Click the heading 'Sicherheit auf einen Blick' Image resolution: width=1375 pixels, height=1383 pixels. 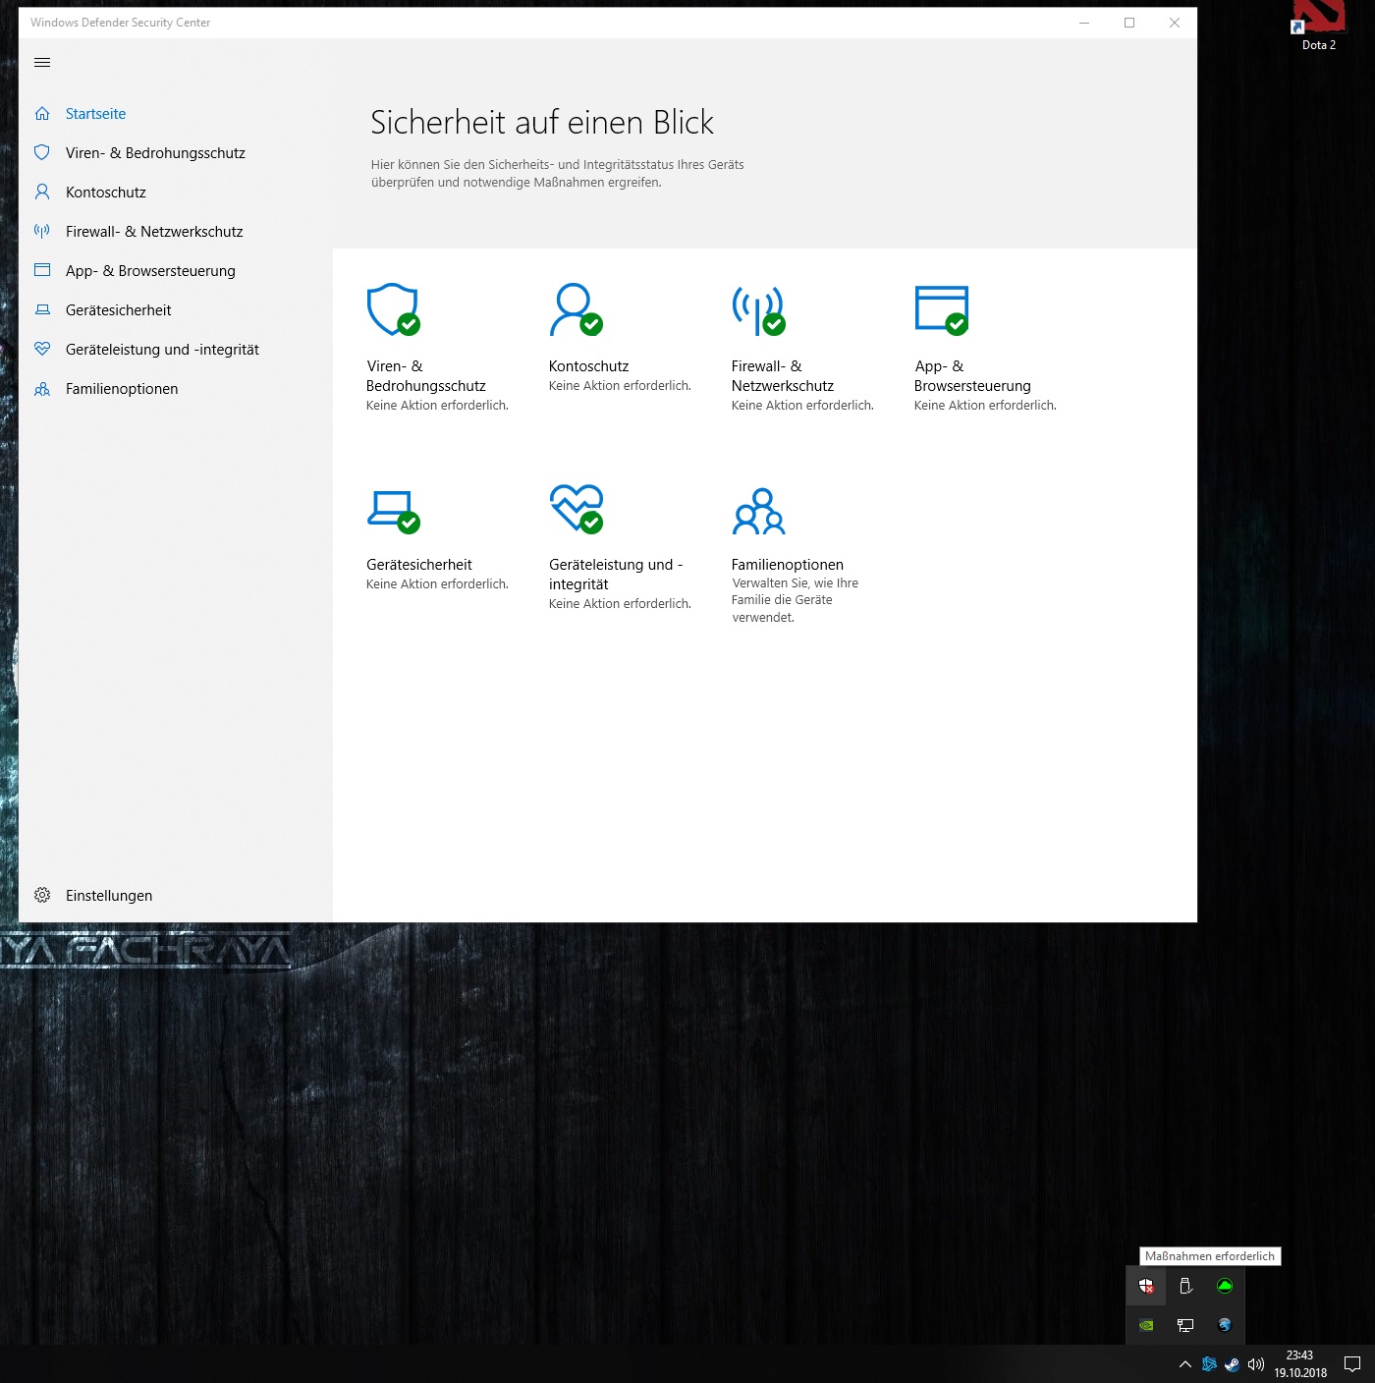(x=542, y=123)
